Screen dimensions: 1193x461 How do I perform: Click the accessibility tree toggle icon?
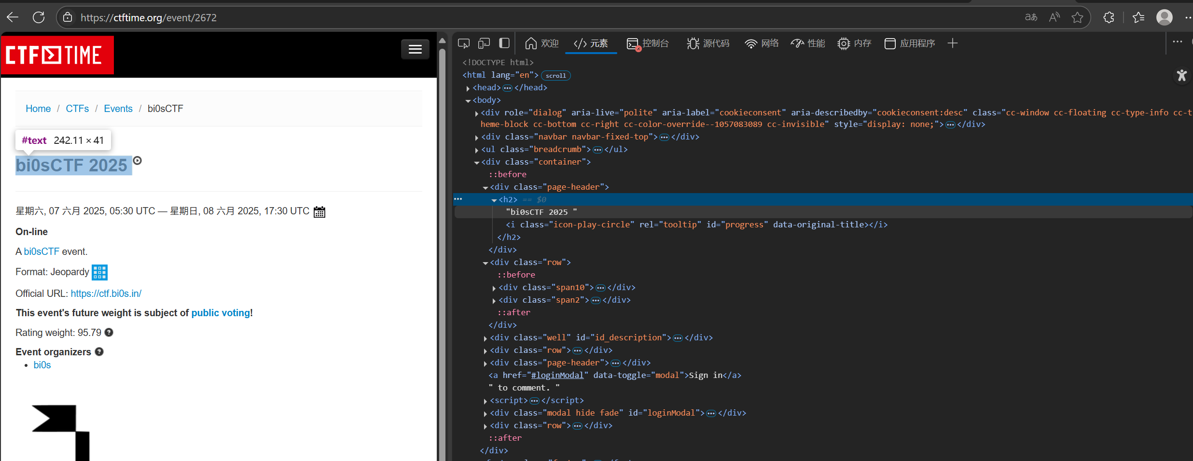pyautogui.click(x=1181, y=75)
